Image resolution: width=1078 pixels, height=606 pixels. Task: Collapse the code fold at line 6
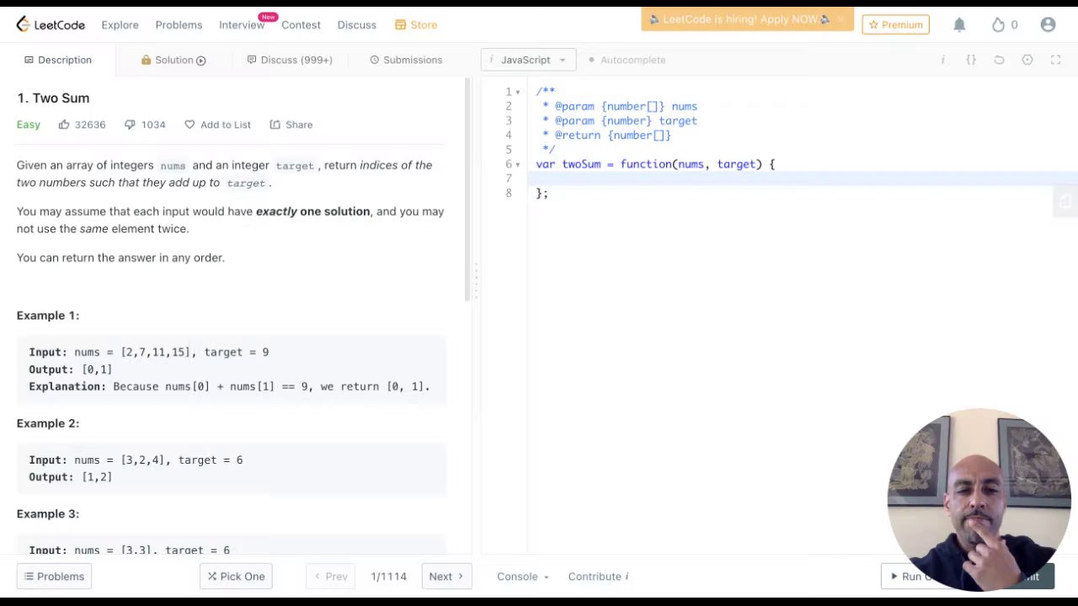coord(518,164)
